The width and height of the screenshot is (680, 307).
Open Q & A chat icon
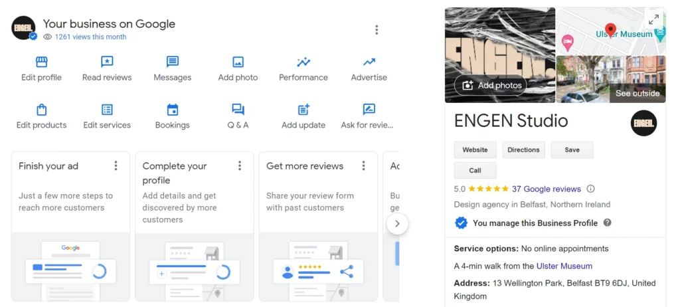238,110
